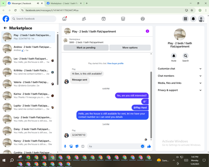Click More options button
The height and width of the screenshot is (167, 209).
pos(130,47)
